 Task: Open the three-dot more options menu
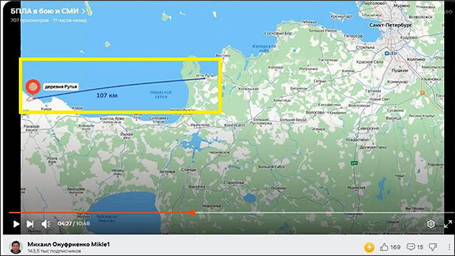tap(447, 246)
